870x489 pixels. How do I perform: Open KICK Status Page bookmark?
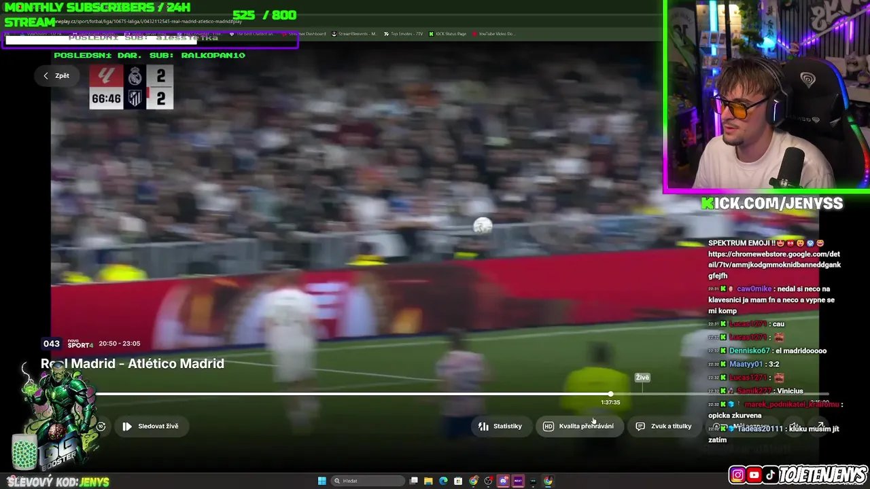(447, 34)
